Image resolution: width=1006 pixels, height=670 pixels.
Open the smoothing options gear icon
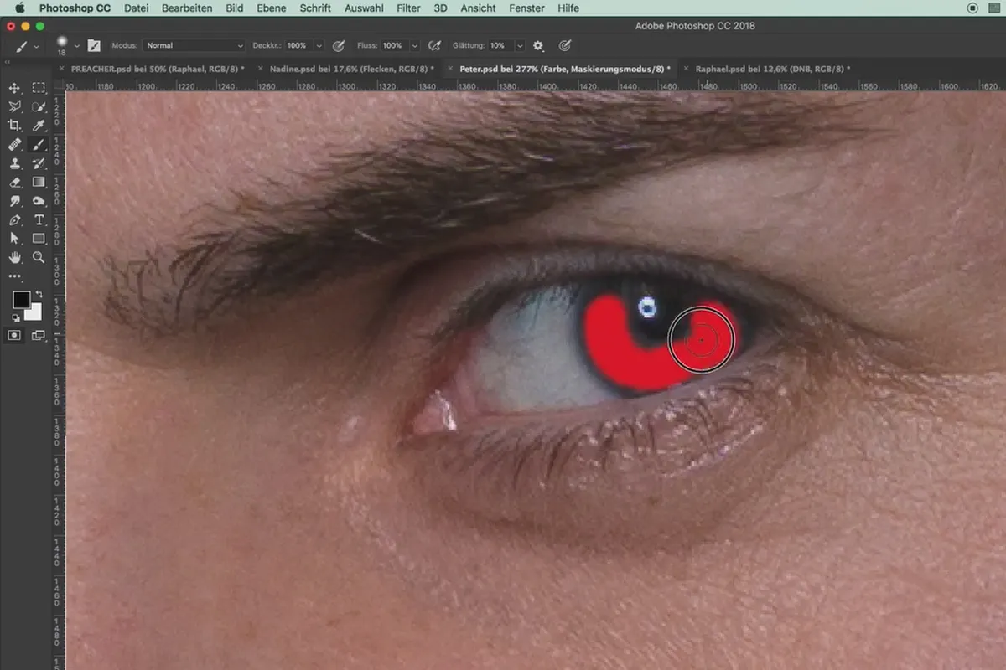538,45
